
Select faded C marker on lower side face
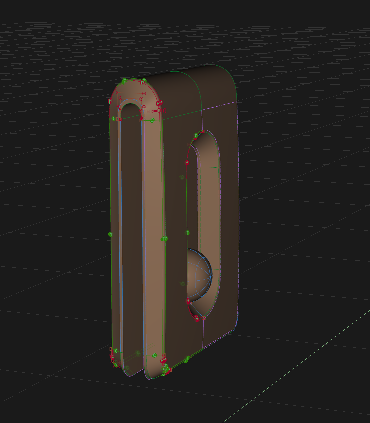(x=183, y=284)
